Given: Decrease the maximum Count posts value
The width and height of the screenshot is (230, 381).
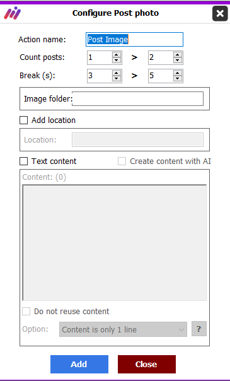Looking at the screenshot, I should click(x=178, y=61).
